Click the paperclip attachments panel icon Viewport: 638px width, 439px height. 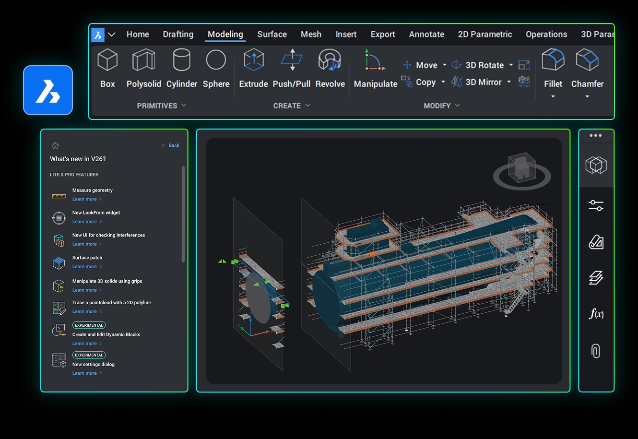596,351
